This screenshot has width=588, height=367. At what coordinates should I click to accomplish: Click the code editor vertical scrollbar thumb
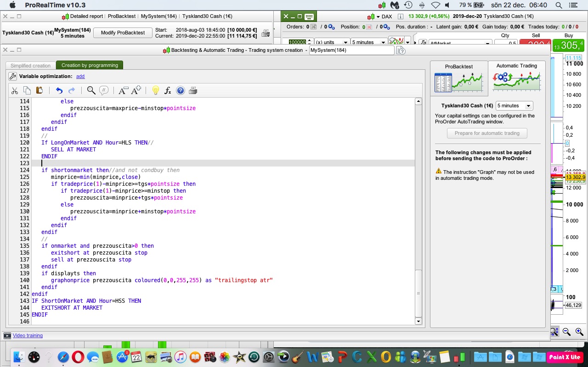(418, 294)
